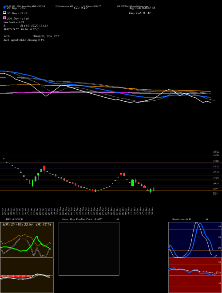The height and width of the screenshot is (293, 222).
Task: Click the 13.12 price axis label
Action: click(216, 166)
